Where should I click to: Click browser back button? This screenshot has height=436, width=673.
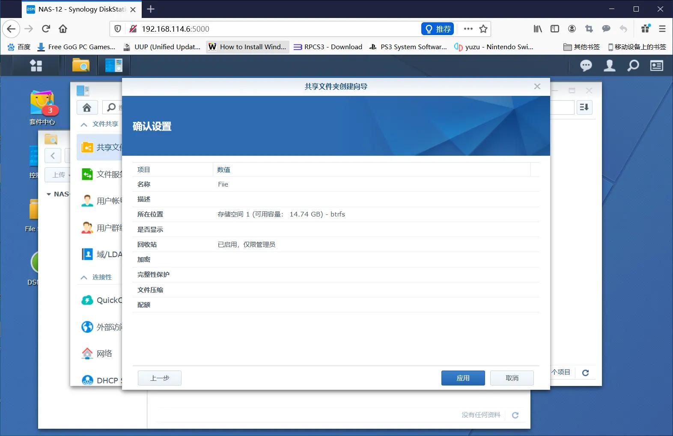tap(11, 29)
